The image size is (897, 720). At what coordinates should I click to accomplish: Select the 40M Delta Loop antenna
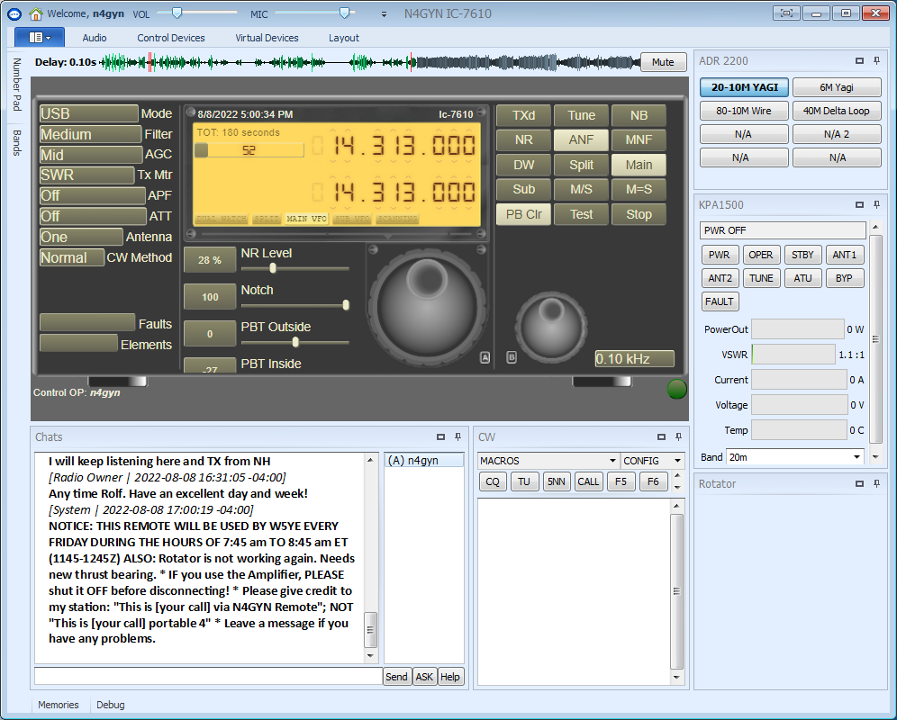tap(837, 111)
